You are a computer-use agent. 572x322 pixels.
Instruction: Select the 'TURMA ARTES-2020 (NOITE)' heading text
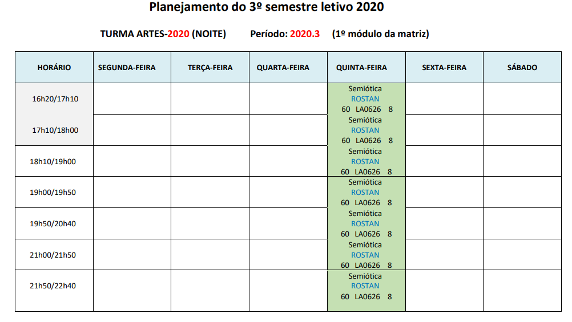click(x=163, y=34)
